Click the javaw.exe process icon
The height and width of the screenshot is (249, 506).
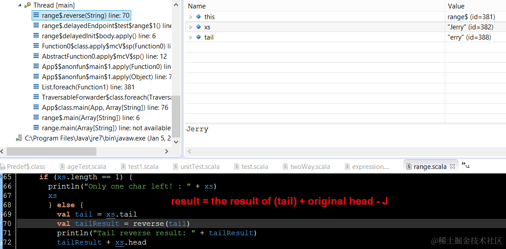coord(19,139)
